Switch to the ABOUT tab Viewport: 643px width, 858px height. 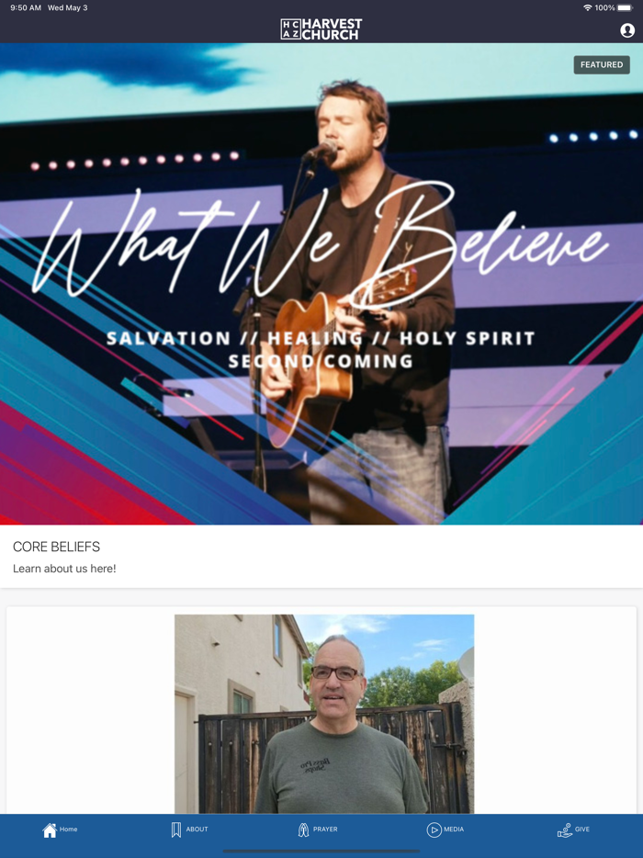point(197,829)
